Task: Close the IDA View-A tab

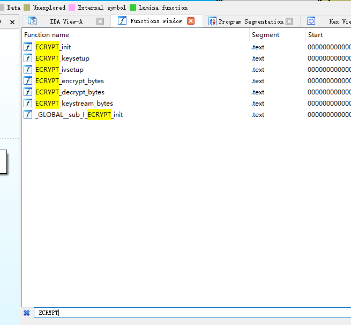Action: [100, 21]
